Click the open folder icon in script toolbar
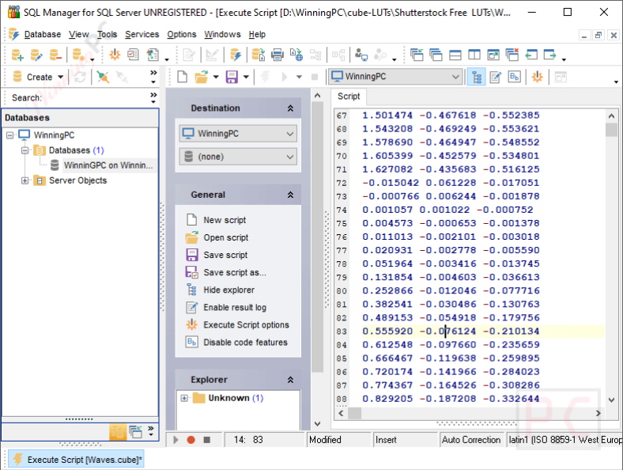Screen dimensions: 623x470 tap(202, 76)
